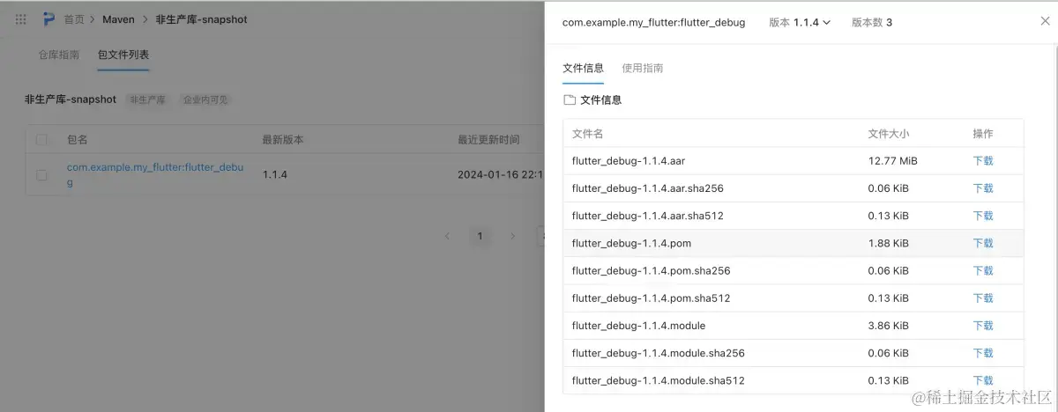The height and width of the screenshot is (412, 1058).
Task: Download flutter_debug-1.1.4.module
Action: [x=983, y=326]
